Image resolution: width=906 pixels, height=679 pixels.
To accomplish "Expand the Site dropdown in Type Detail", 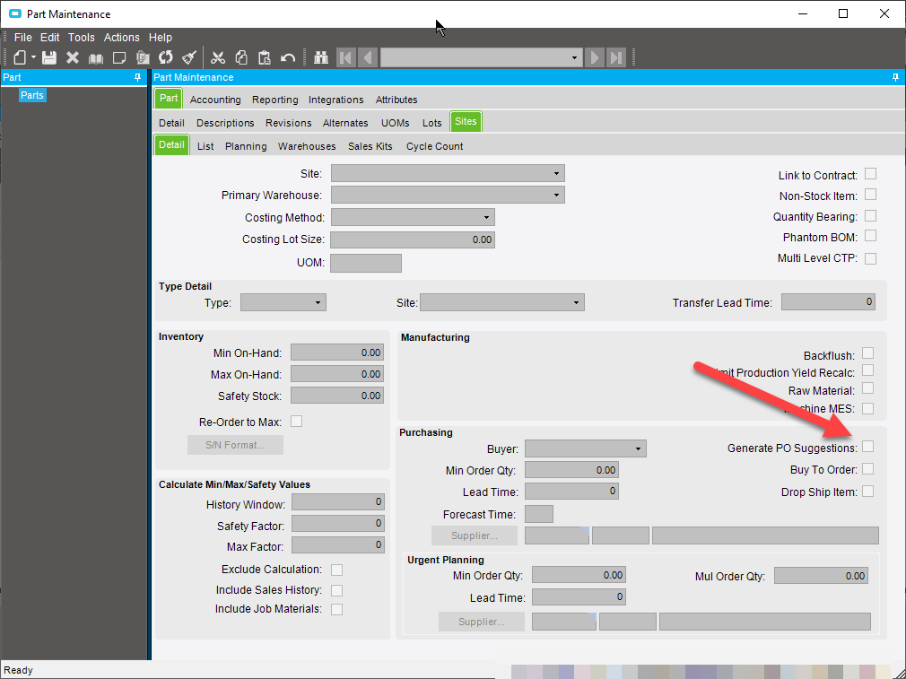I will pyautogui.click(x=576, y=302).
